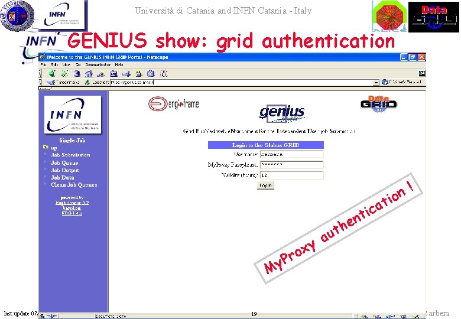The image size is (461, 319).
Task: Click the up folder icon in sidebar
Action: (46, 147)
